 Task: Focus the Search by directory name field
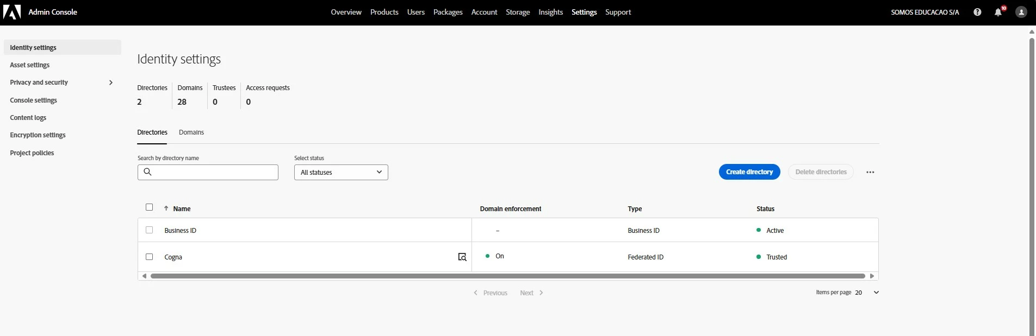(x=208, y=173)
